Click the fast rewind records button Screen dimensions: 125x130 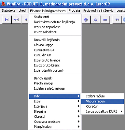pos(16,20)
